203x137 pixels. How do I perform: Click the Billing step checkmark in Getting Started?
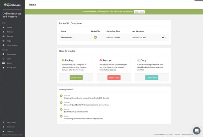coord(61,116)
